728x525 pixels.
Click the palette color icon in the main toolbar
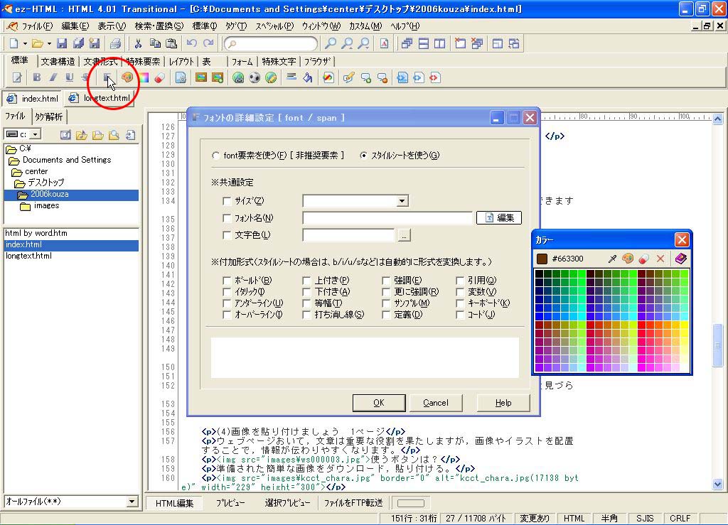(127, 77)
